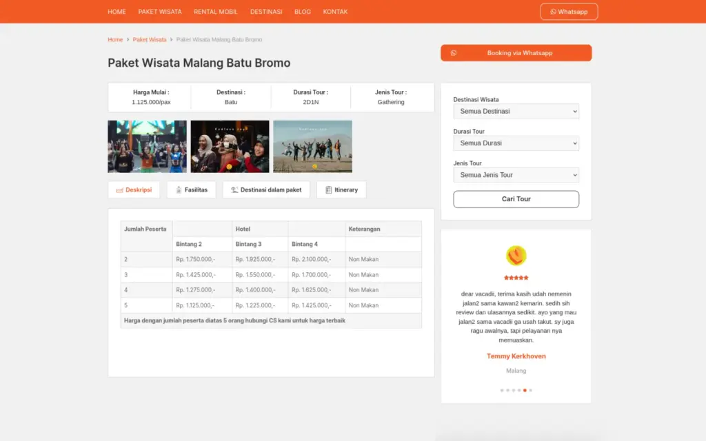Select the first testimonial carousel dot

pyautogui.click(x=501, y=390)
